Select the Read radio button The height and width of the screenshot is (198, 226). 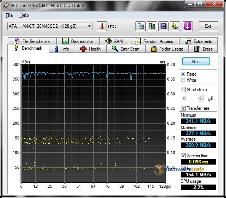click(x=183, y=74)
